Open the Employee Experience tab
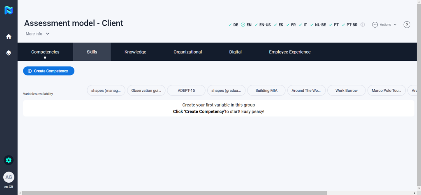This screenshot has width=421, height=195. (x=289, y=52)
